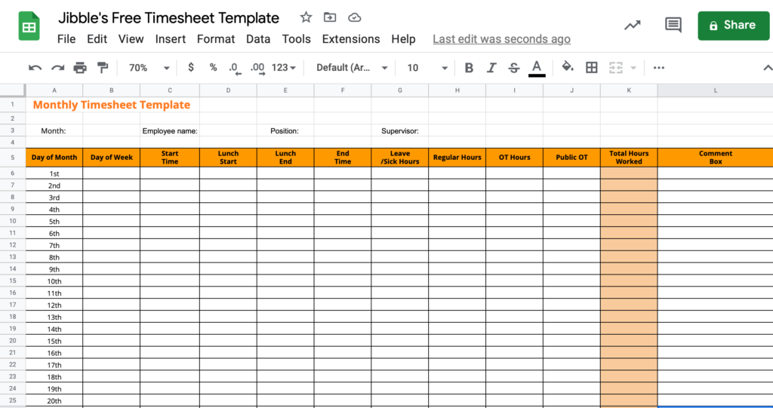Select the 'Day of Month' header cell
773x408 pixels.
(x=54, y=158)
